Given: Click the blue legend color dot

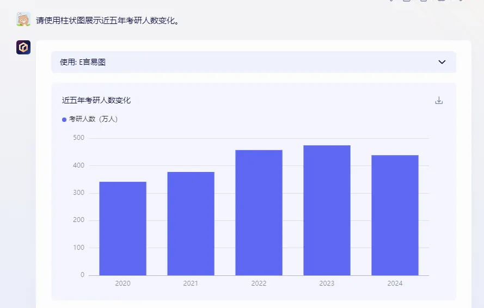Looking at the screenshot, I should [64, 120].
